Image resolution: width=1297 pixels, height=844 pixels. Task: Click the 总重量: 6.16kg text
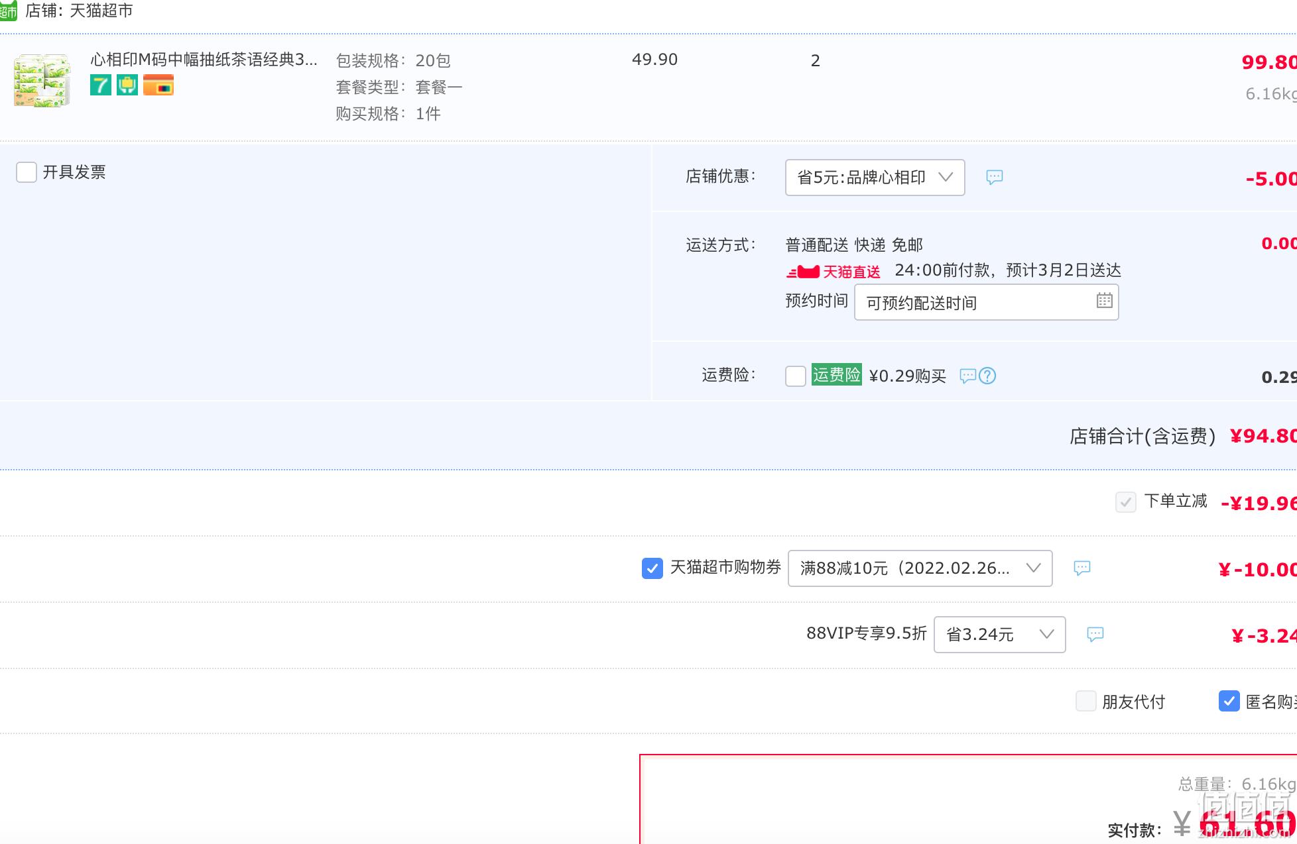tap(1237, 784)
